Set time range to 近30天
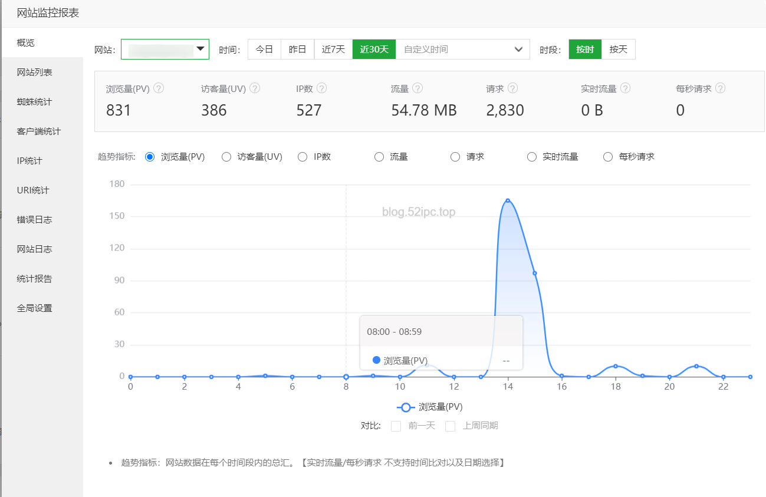Screen dimensions: 766x497 tap(374, 50)
